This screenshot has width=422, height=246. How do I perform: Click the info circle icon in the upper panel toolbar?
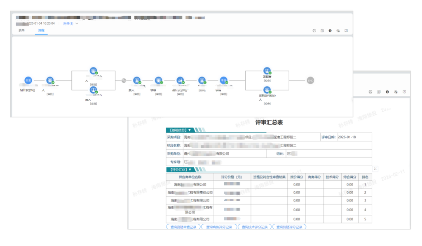coord(330,30)
